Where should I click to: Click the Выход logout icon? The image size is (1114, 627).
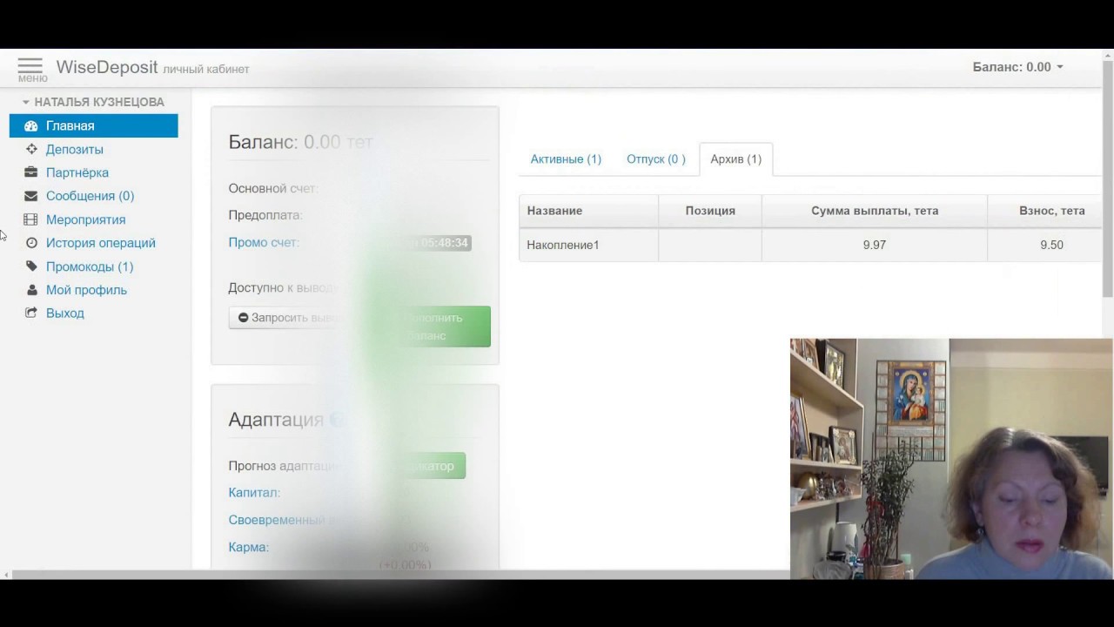point(31,313)
